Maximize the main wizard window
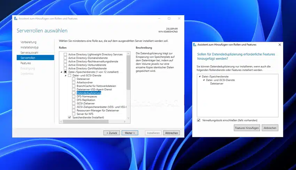Image resolution: width=296 pixels, height=170 pixels. [169, 18]
